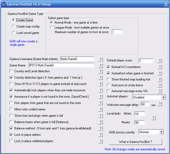Open help for Lock in place admins
The image size is (170, 154).
pyautogui.click(x=101, y=135)
